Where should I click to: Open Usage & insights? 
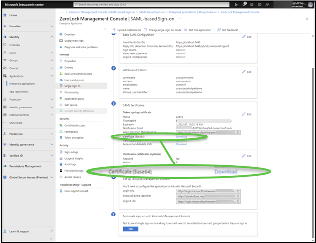click(x=74, y=158)
